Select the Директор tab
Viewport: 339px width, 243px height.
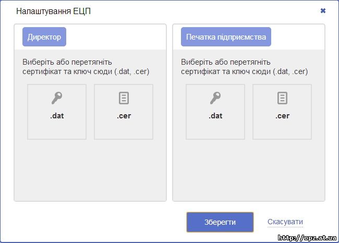[x=44, y=37]
